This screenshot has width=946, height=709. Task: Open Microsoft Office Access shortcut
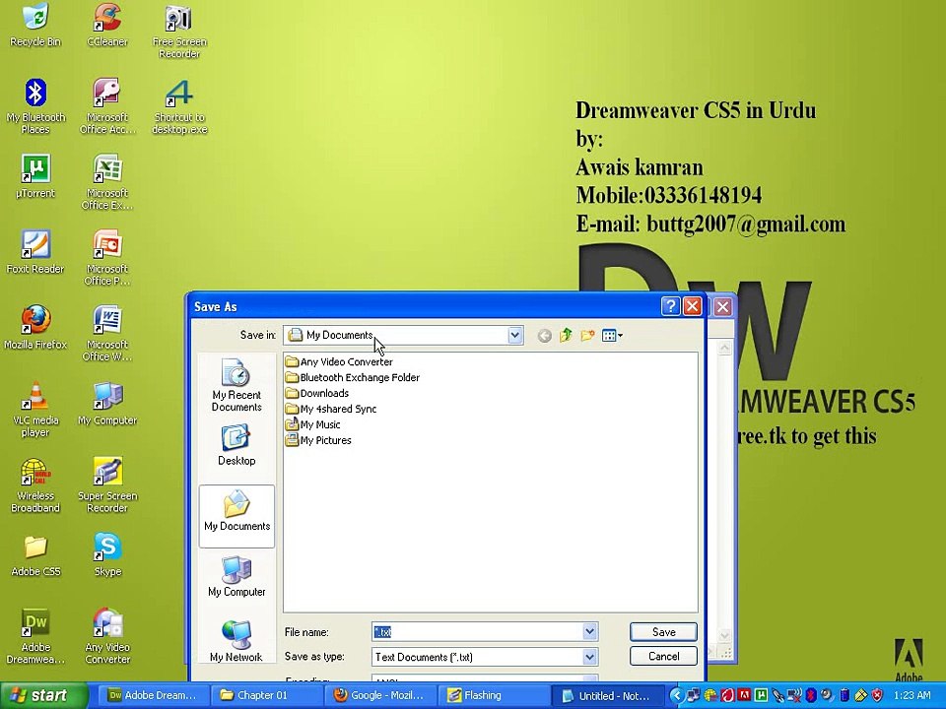107,106
